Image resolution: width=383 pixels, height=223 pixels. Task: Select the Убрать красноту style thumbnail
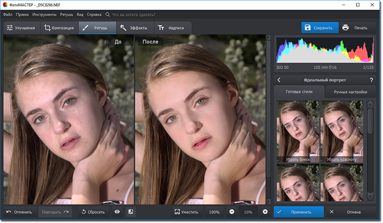pos(342,131)
